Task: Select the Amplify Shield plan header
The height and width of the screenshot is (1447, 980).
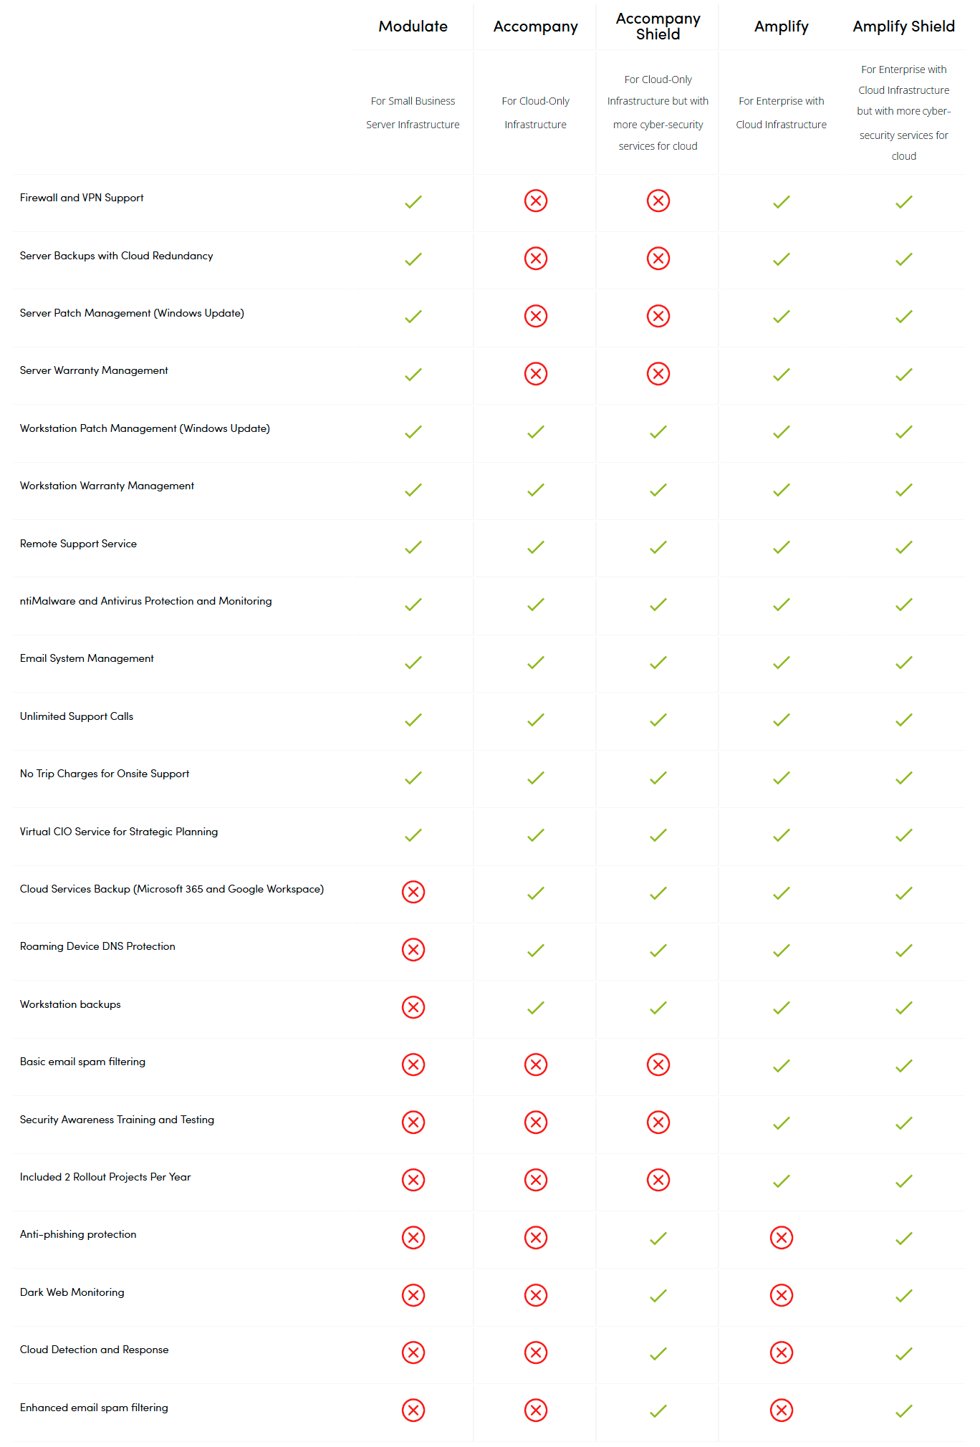Action: point(903,27)
